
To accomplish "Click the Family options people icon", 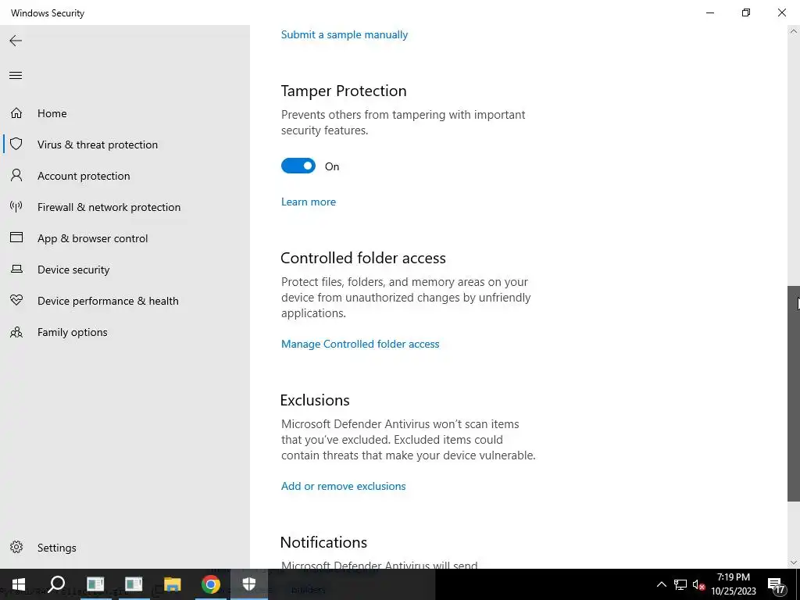I will (16, 332).
